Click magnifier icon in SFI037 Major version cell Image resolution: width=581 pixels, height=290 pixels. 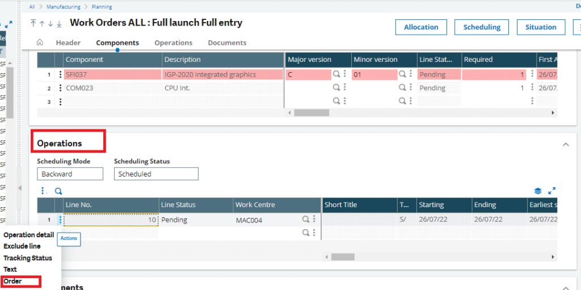pos(336,74)
